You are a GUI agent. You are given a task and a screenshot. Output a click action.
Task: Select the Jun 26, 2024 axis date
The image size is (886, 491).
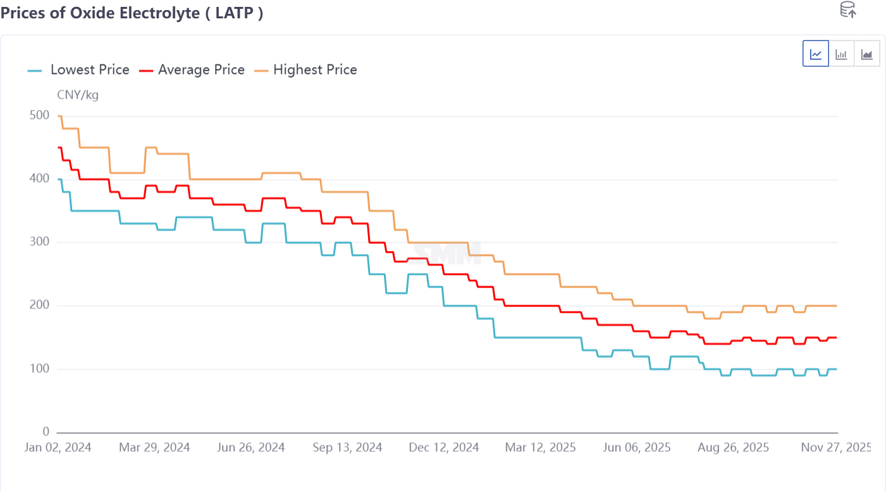[251, 447]
